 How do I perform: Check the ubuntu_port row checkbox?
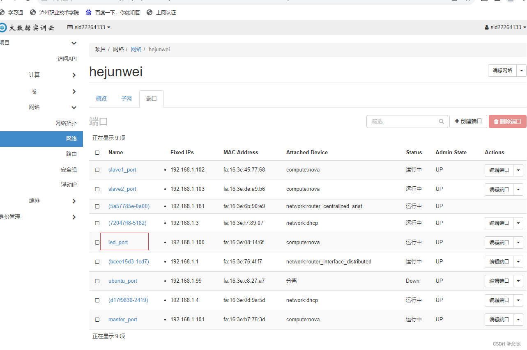pos(97,281)
